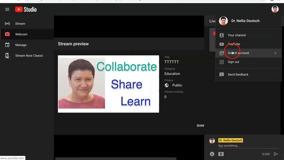Screen dimensions: 284x160
Task: Click the stream preview thumbnail image
Action: point(108,84)
